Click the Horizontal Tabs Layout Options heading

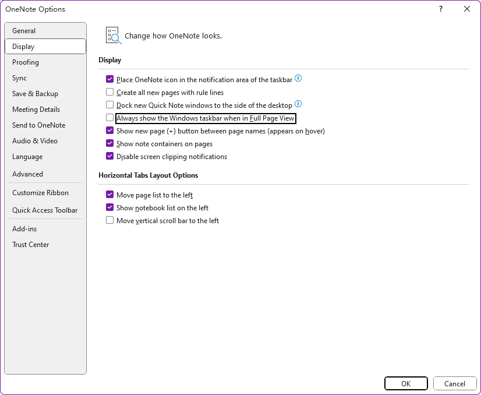click(x=148, y=175)
